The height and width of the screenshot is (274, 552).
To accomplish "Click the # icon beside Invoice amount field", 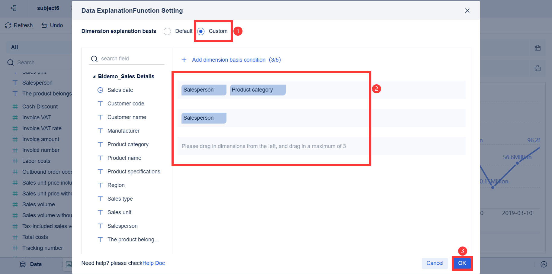I will [15, 139].
